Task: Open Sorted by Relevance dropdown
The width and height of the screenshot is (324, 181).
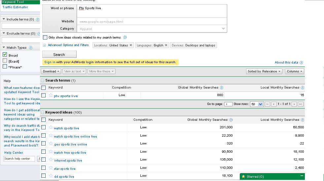Action: point(264,71)
